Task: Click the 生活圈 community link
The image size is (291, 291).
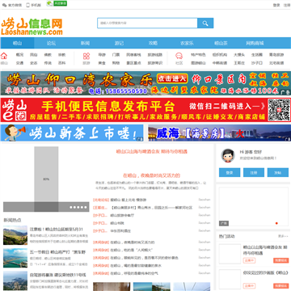Action: coord(257,55)
